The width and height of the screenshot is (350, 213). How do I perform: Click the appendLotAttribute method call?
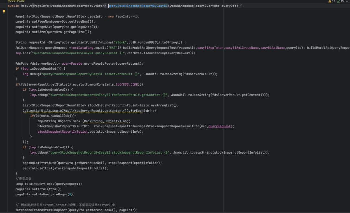coord(40,163)
